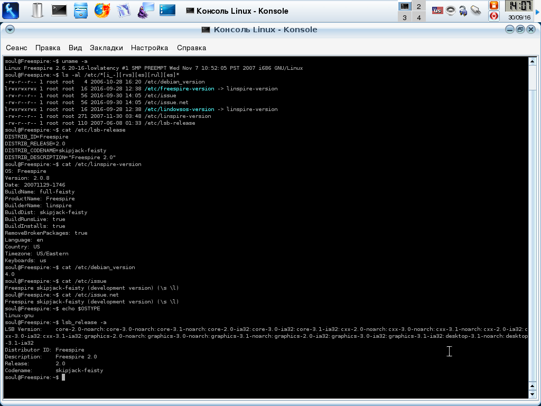Viewport: 541px width, 406px height.
Task: Click the terminal scrollbar bottom down arrow
Action: pyautogui.click(x=533, y=394)
